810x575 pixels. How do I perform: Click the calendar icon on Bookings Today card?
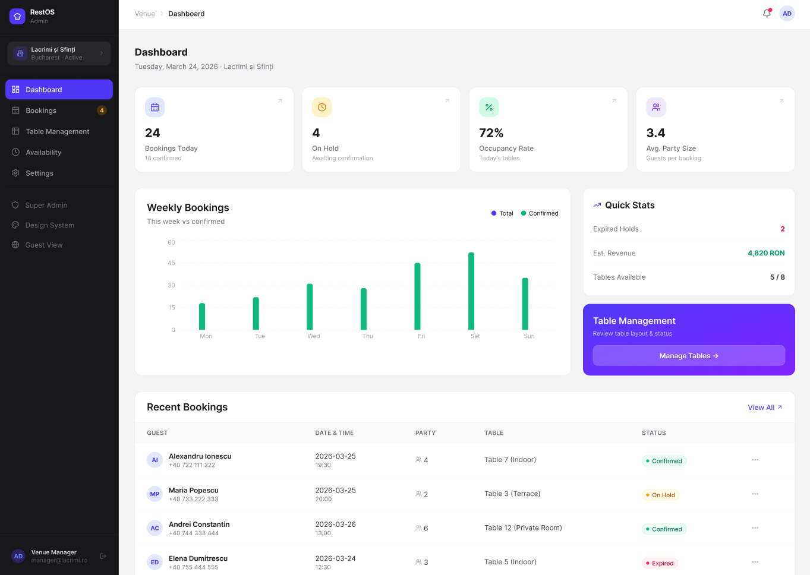coord(155,108)
